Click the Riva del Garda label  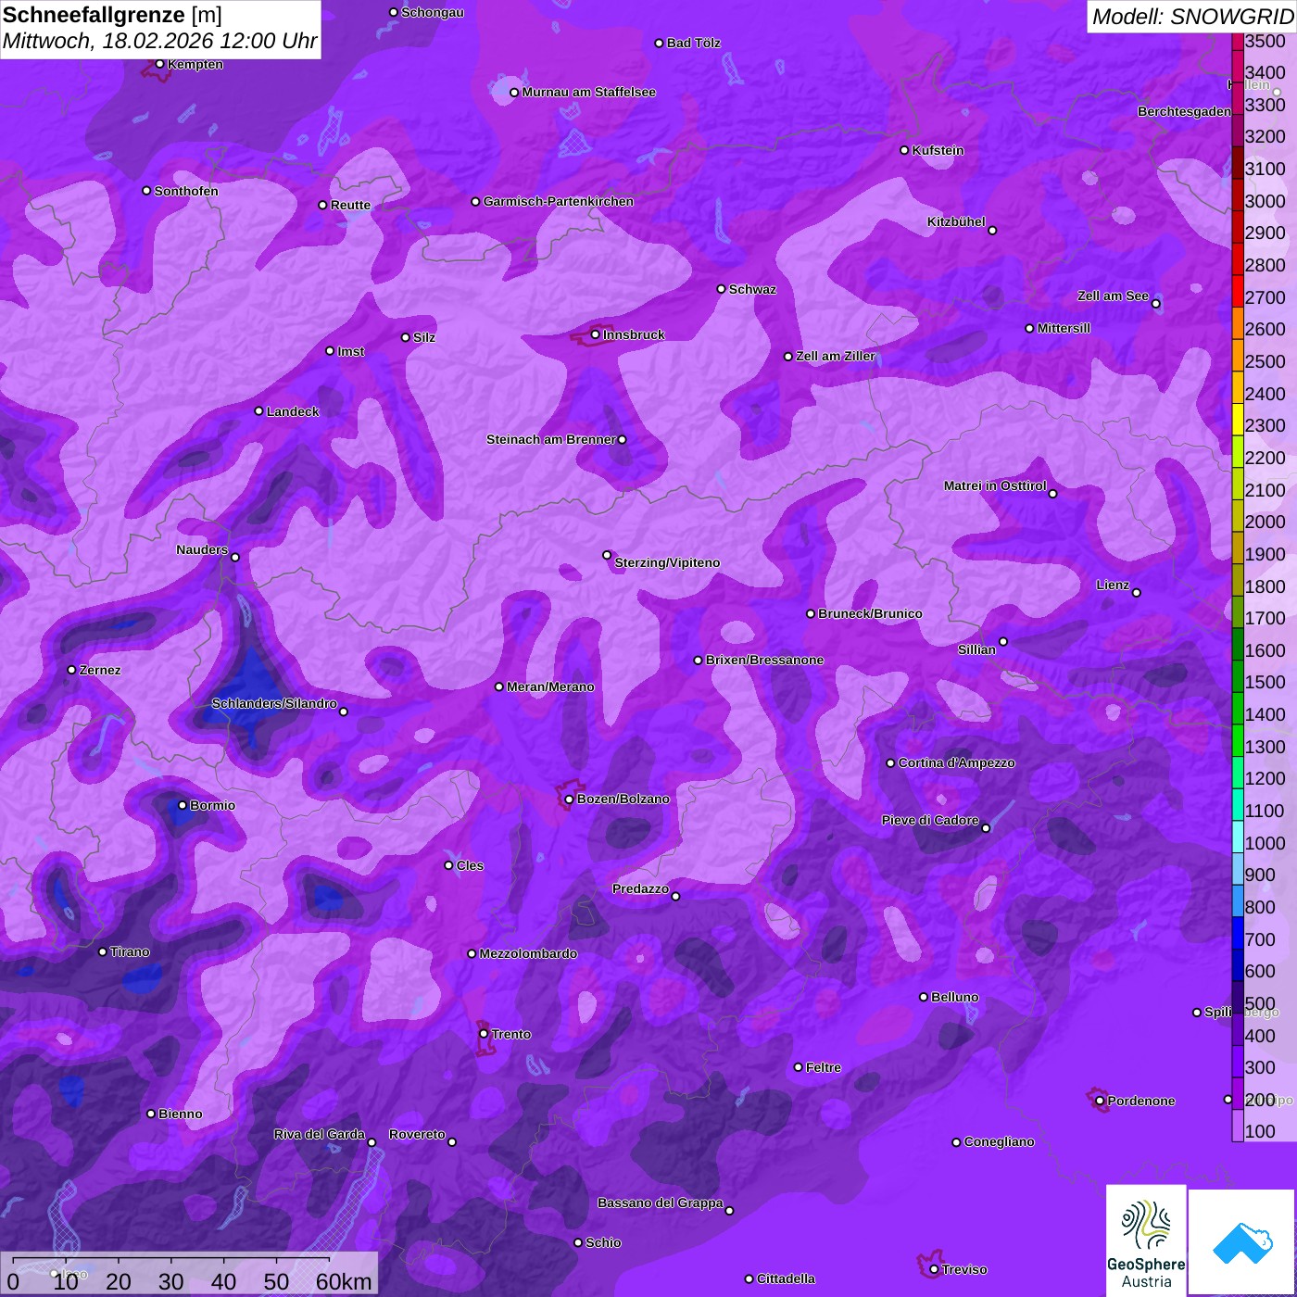tap(320, 1134)
